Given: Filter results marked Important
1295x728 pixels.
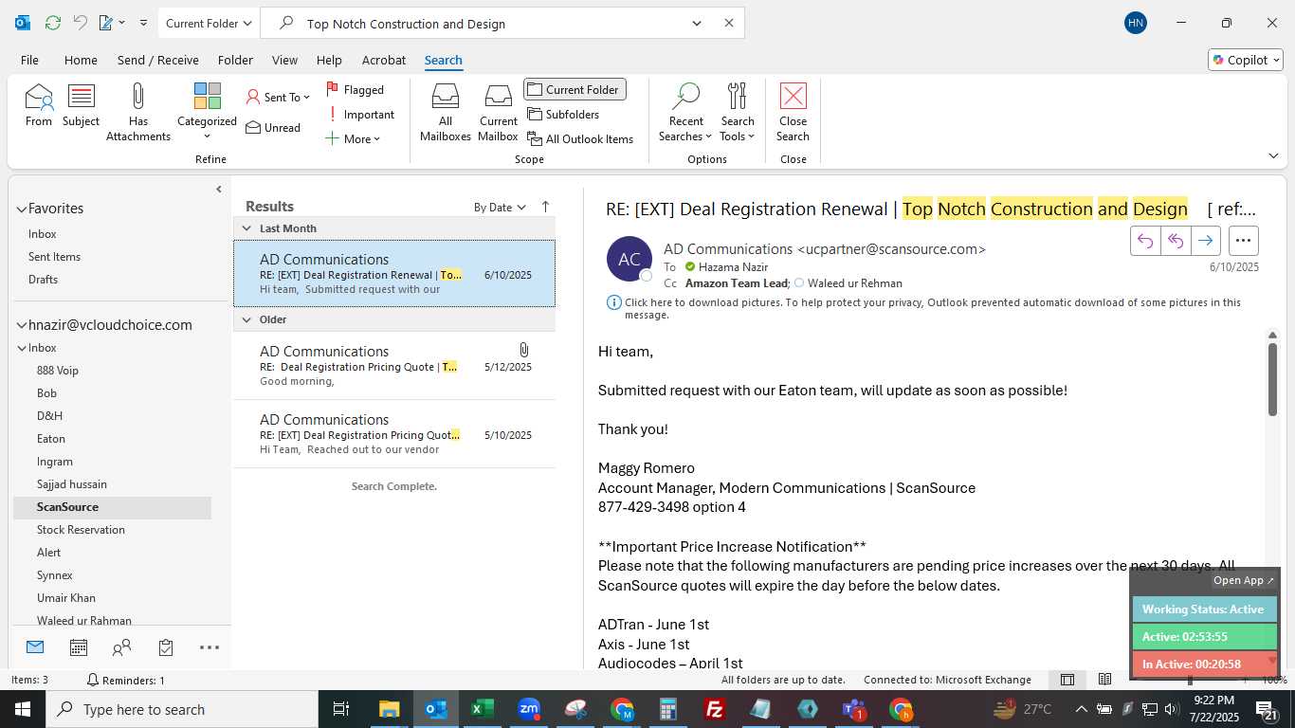Looking at the screenshot, I should 360,114.
